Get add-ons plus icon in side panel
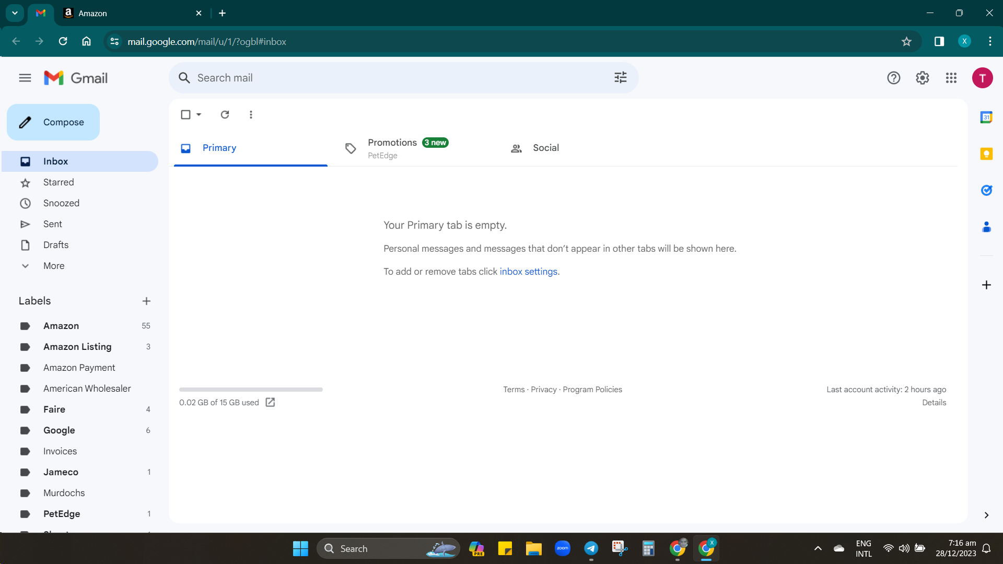The image size is (1003, 564). [x=986, y=285]
